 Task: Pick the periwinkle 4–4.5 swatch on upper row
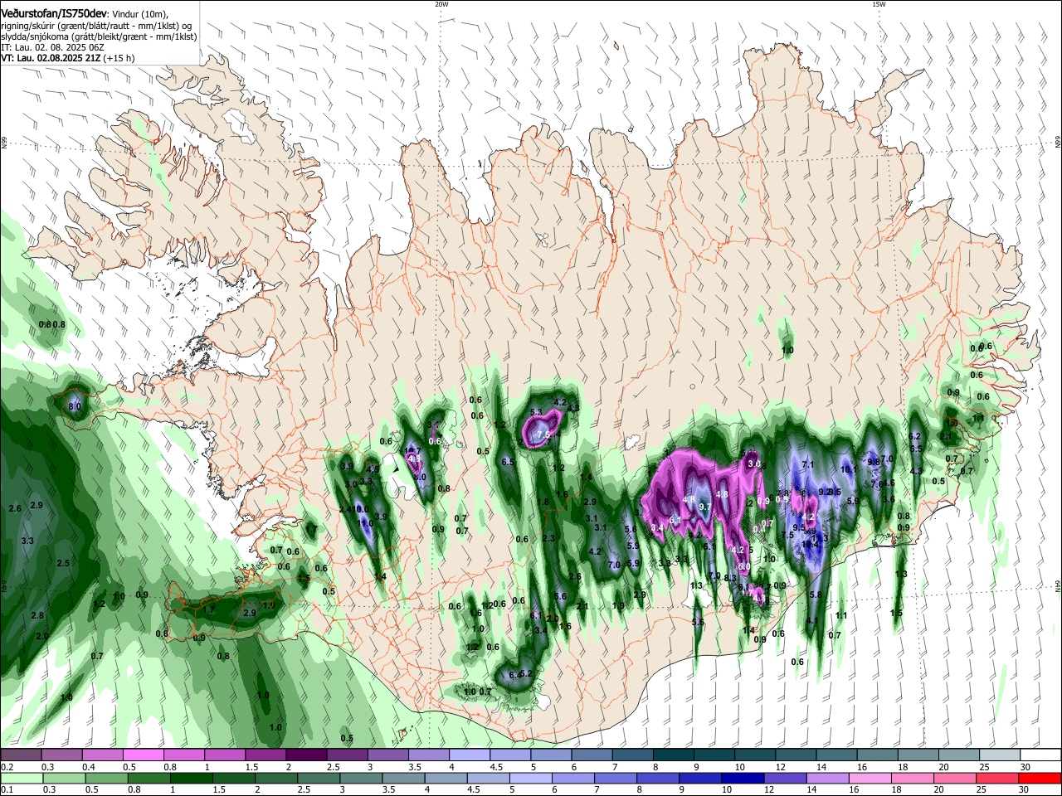coord(468,755)
